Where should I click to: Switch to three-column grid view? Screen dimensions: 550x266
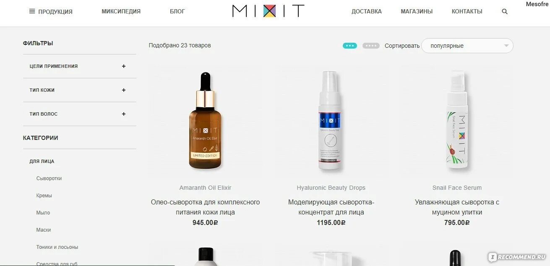pos(350,46)
